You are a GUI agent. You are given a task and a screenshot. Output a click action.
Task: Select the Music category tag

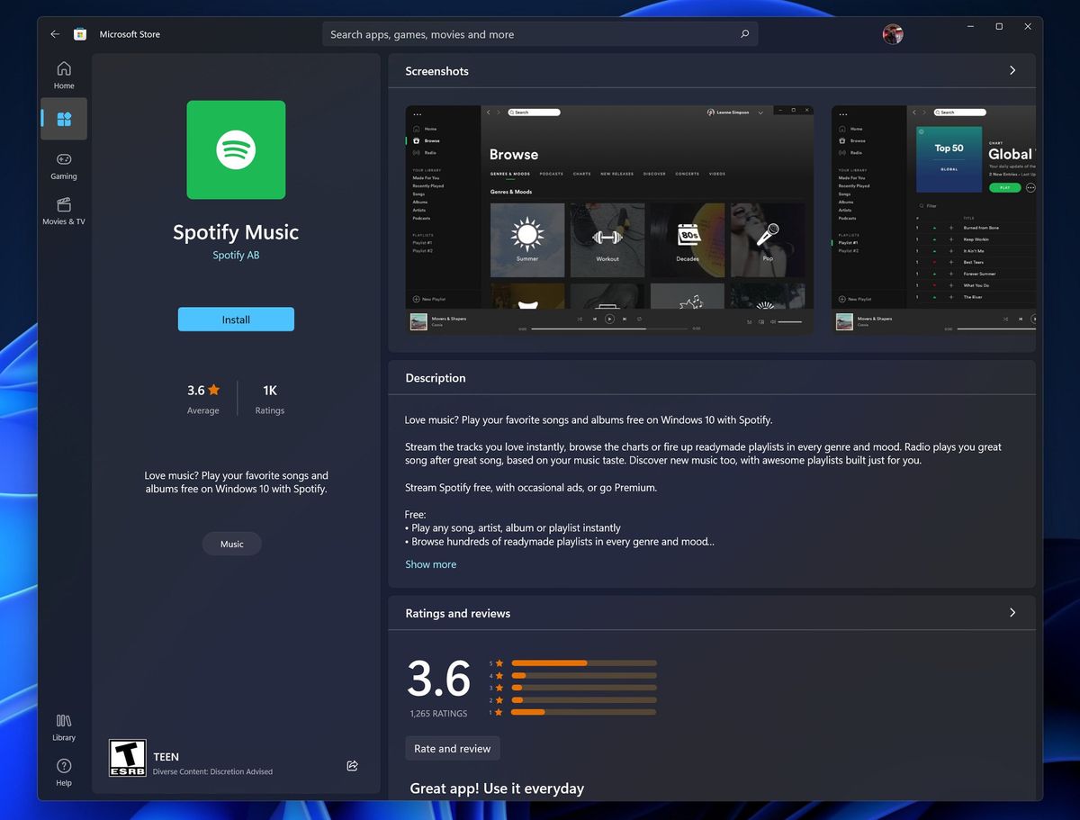click(x=231, y=544)
